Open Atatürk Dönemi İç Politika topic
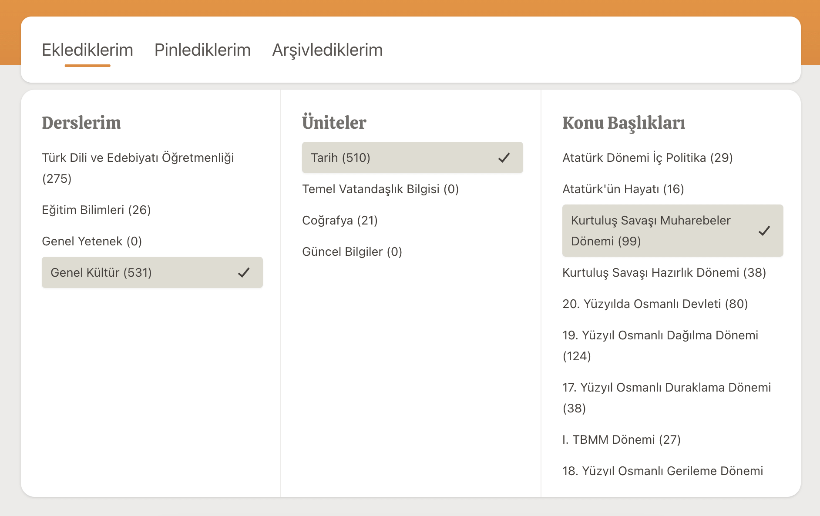The height and width of the screenshot is (516, 820). click(647, 157)
